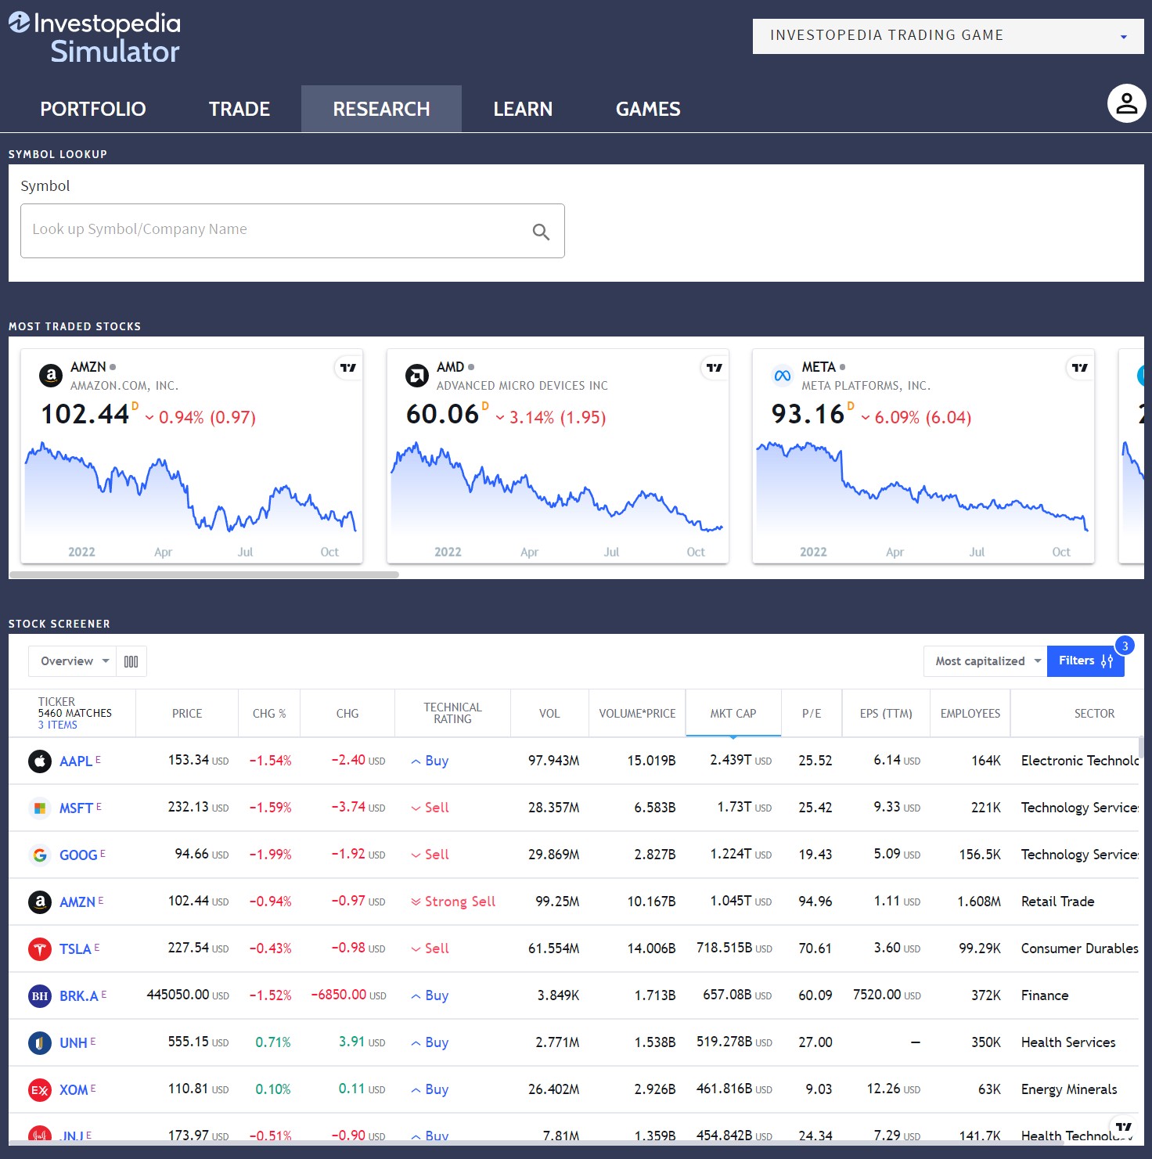Click the Microsoft logo in MSFT row
1152x1159 pixels.
(40, 808)
